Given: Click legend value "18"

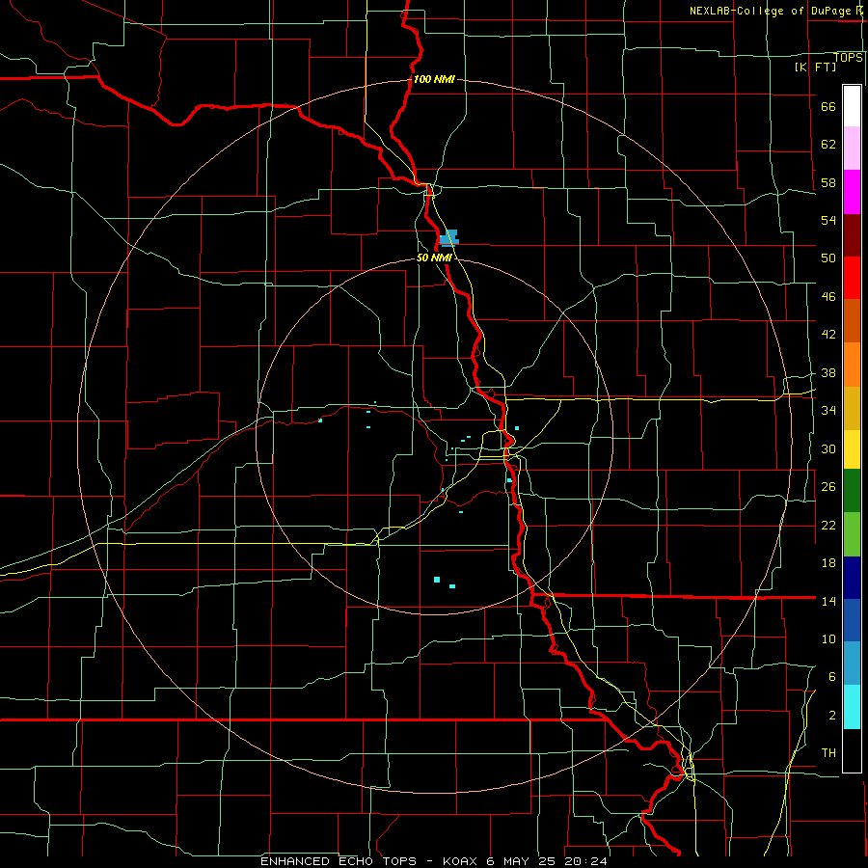Looking at the screenshot, I should [x=828, y=563].
